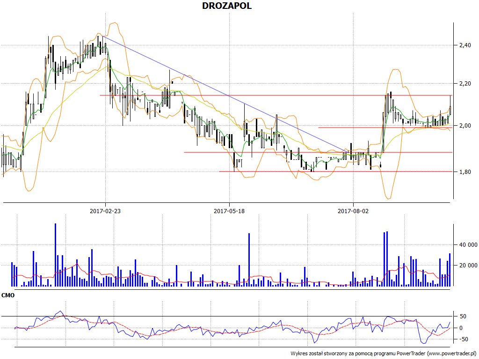
Task: Select the 2,40 price axis label
Action: point(465,45)
